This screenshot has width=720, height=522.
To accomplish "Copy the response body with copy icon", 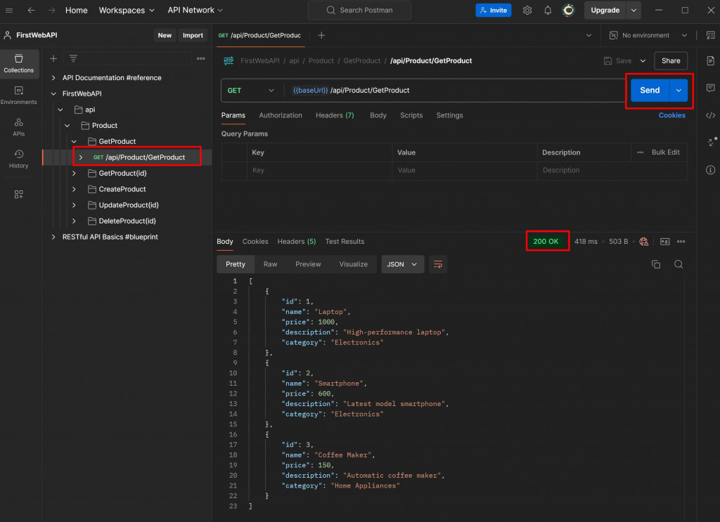I will click(656, 264).
